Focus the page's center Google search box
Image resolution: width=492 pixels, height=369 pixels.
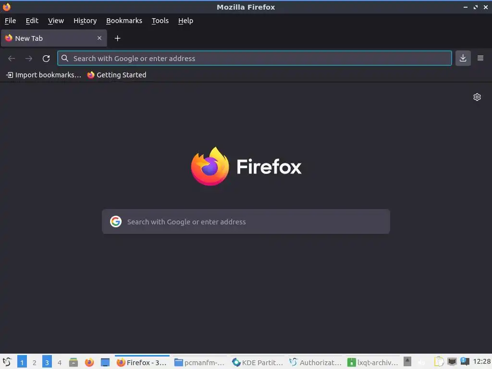(246, 221)
